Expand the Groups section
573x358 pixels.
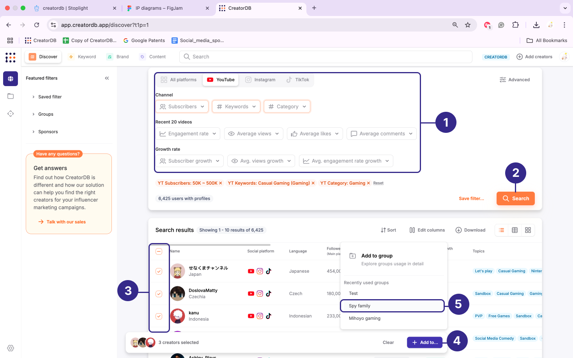coord(43,114)
